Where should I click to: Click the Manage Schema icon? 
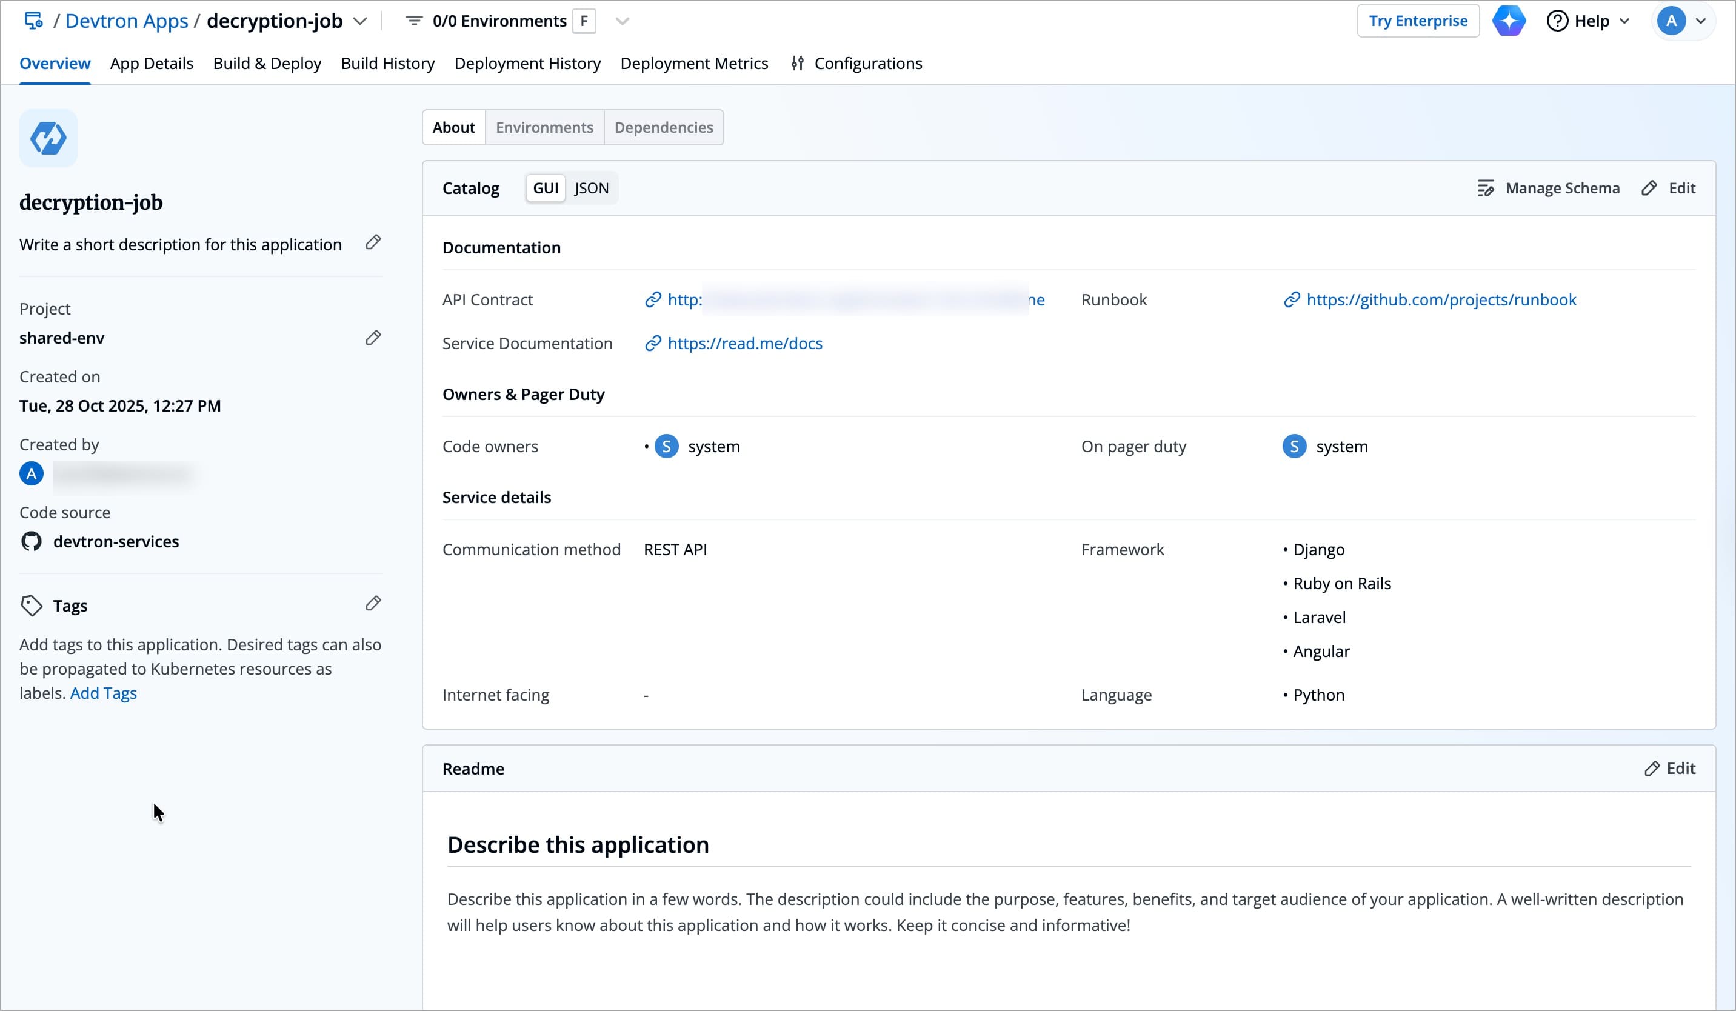click(1485, 188)
